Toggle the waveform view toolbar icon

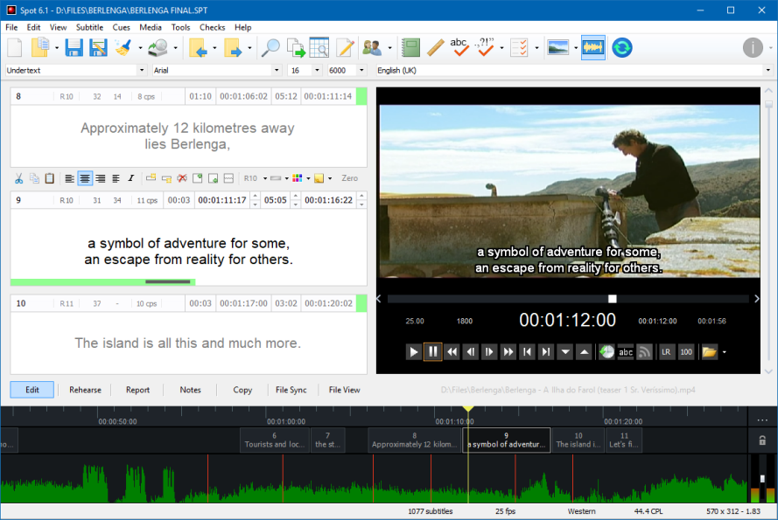pyautogui.click(x=592, y=48)
